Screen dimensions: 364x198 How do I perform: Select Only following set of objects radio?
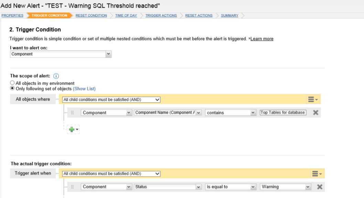(12, 88)
